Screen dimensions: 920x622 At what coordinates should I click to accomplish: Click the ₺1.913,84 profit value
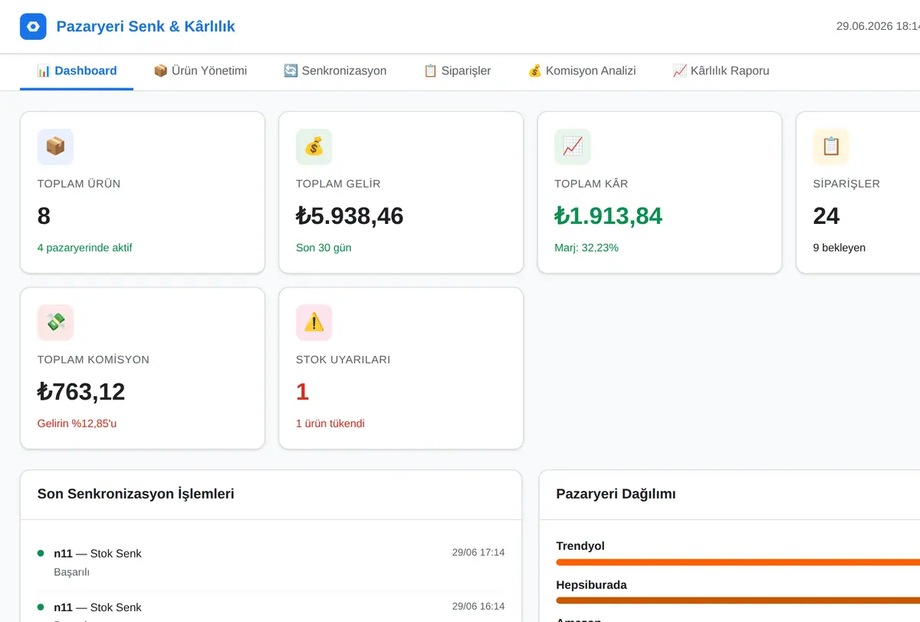609,216
